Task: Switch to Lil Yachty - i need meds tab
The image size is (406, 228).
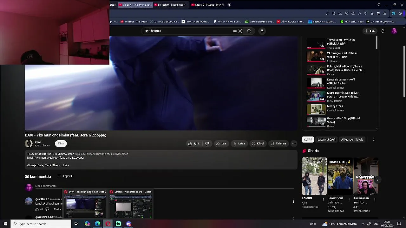Action: (x=171, y=5)
